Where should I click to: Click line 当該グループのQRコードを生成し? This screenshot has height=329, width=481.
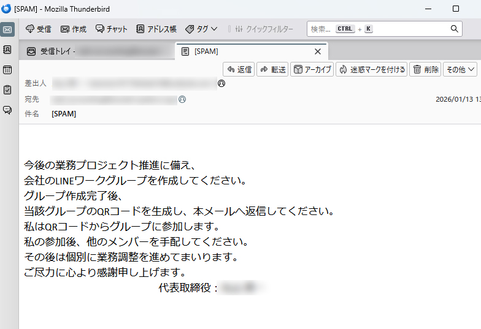click(x=179, y=211)
